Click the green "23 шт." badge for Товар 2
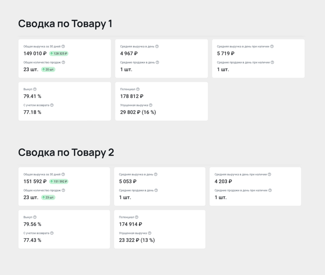The width and height of the screenshot is (325, 275). [48, 197]
